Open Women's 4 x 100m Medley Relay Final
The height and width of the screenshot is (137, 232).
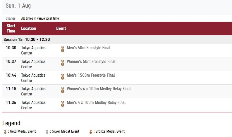[99, 89]
